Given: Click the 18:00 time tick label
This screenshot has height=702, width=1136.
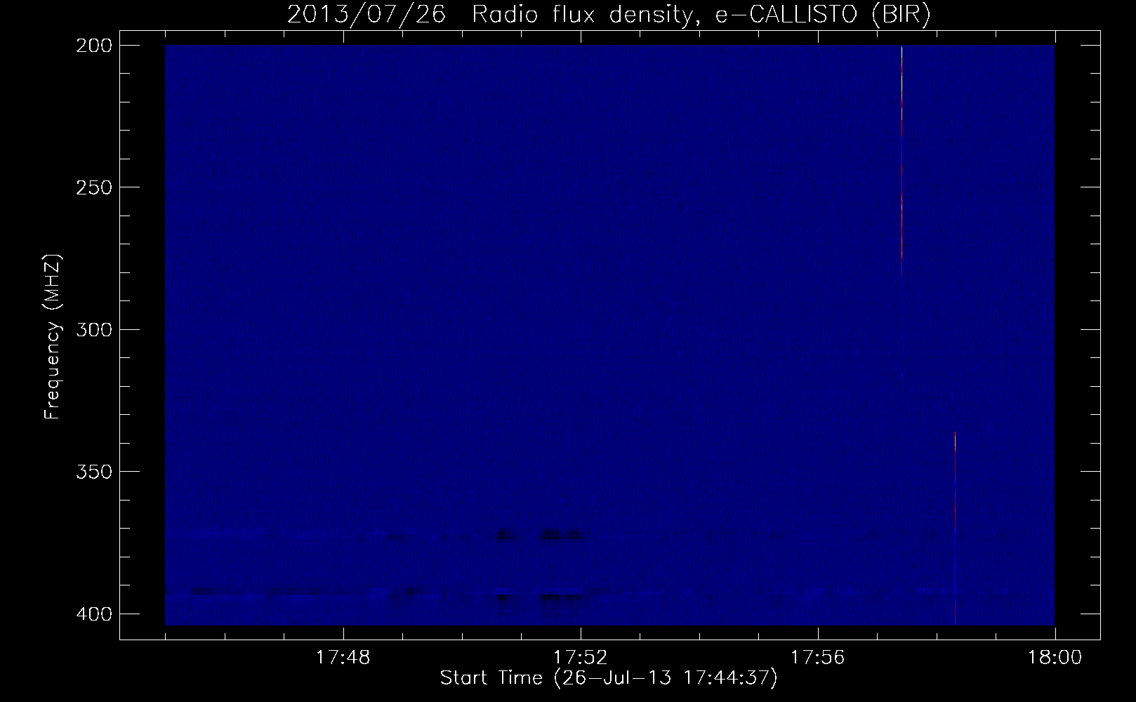Looking at the screenshot, I should (x=1055, y=658).
